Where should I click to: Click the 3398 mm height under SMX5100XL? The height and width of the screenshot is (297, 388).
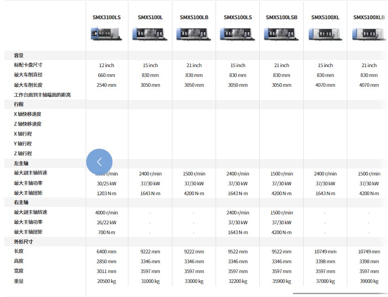(325, 262)
